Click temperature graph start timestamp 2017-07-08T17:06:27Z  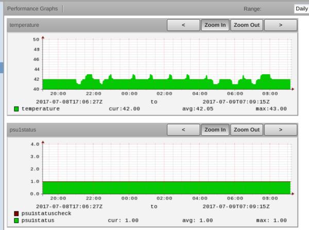pyautogui.click(x=69, y=102)
